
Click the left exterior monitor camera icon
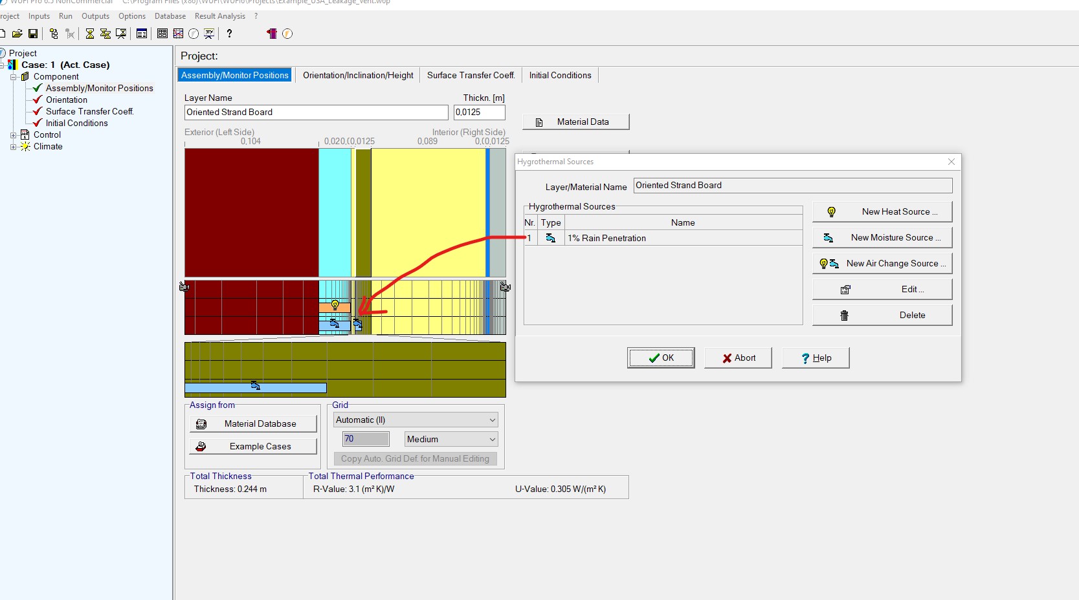pos(184,286)
